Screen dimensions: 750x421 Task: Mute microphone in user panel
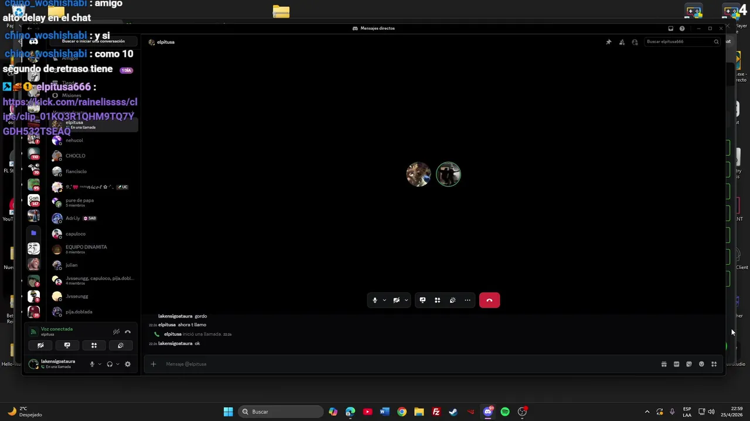coord(92,364)
